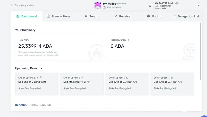Click the End of Epoch 380 card
The width and height of the screenshot is (207, 117).
(x=127, y=84)
